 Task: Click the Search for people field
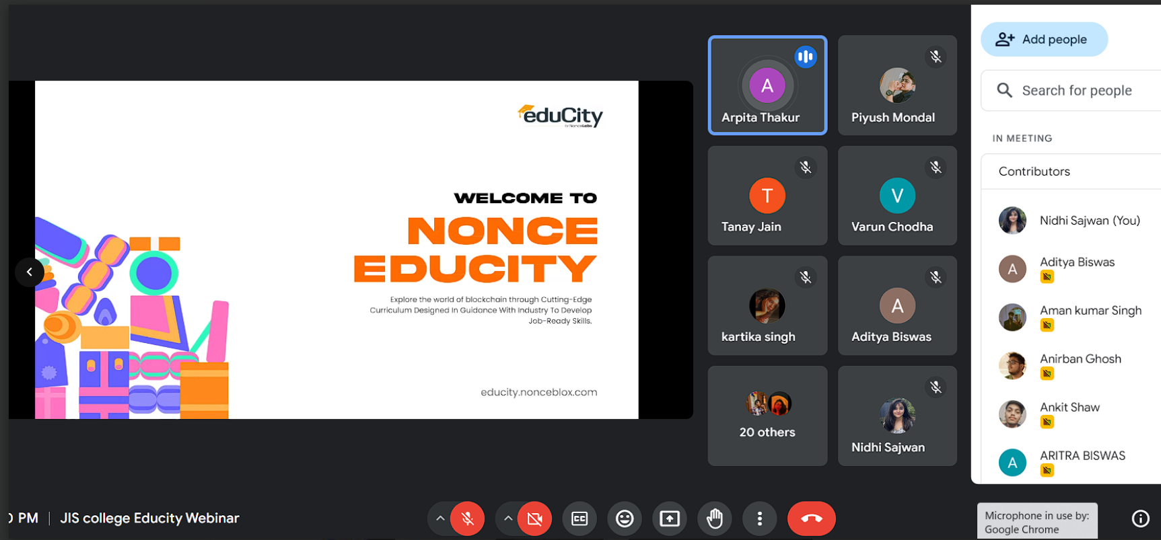point(1071,91)
